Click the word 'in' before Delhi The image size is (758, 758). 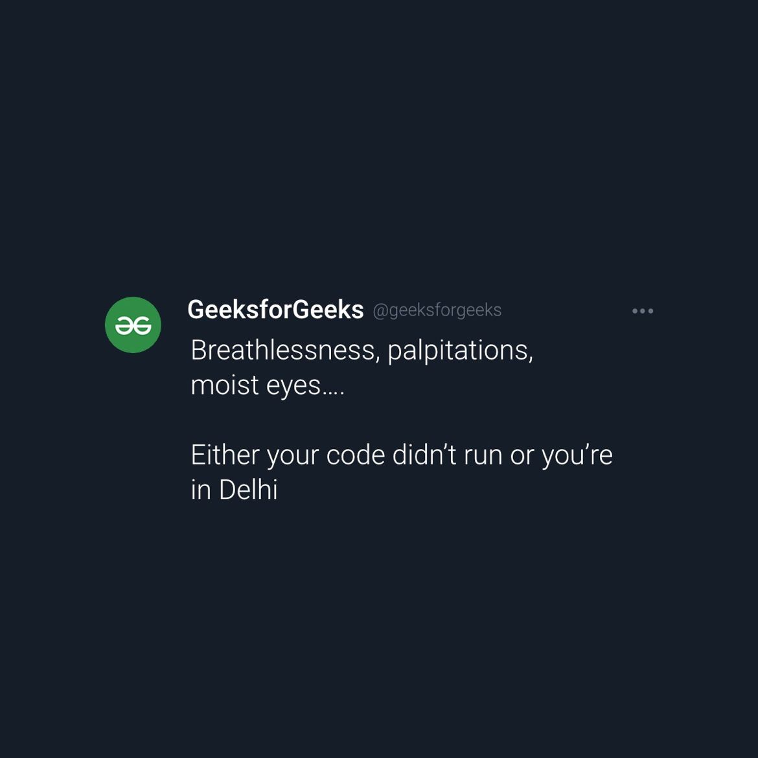click(x=201, y=490)
